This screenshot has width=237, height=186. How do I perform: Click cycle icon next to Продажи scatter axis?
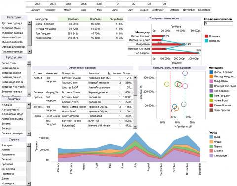[x=141, y=87]
